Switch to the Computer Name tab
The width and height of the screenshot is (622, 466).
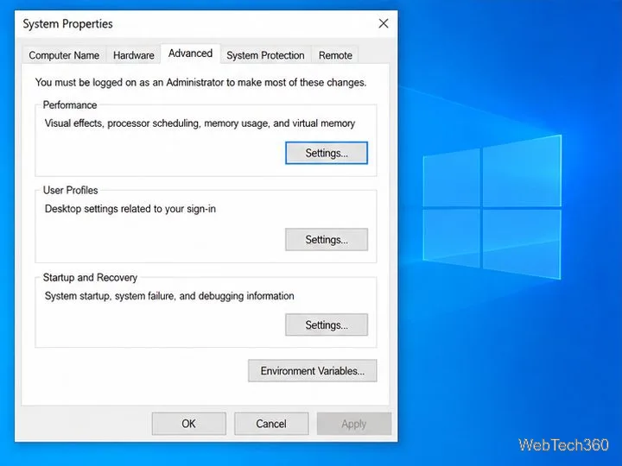64,55
